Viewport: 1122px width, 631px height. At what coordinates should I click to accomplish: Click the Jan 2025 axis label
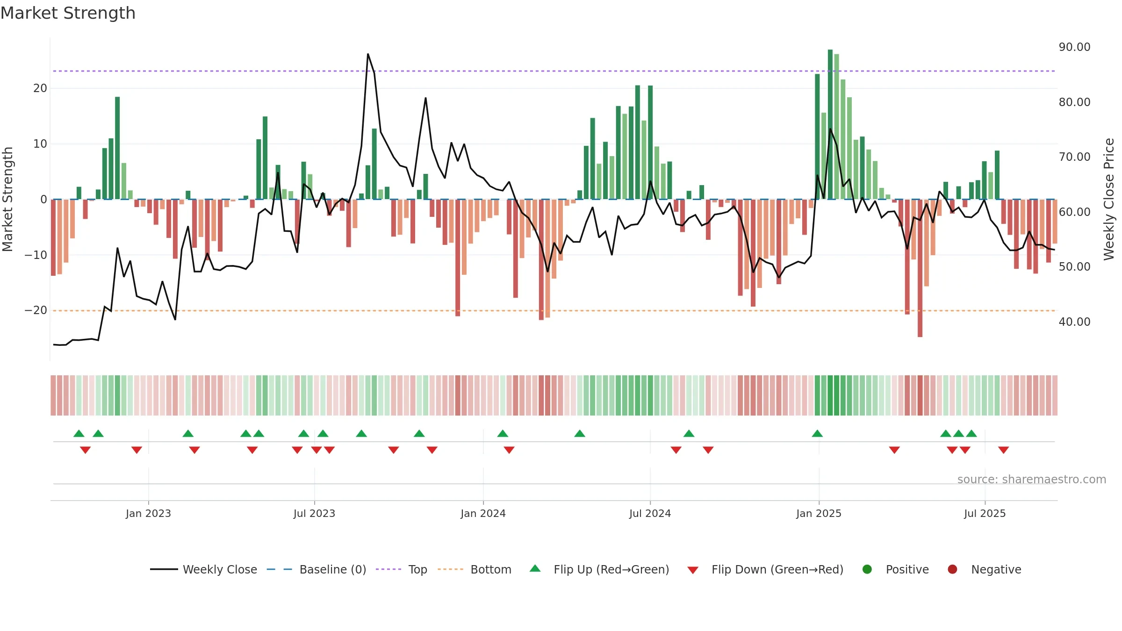819,513
